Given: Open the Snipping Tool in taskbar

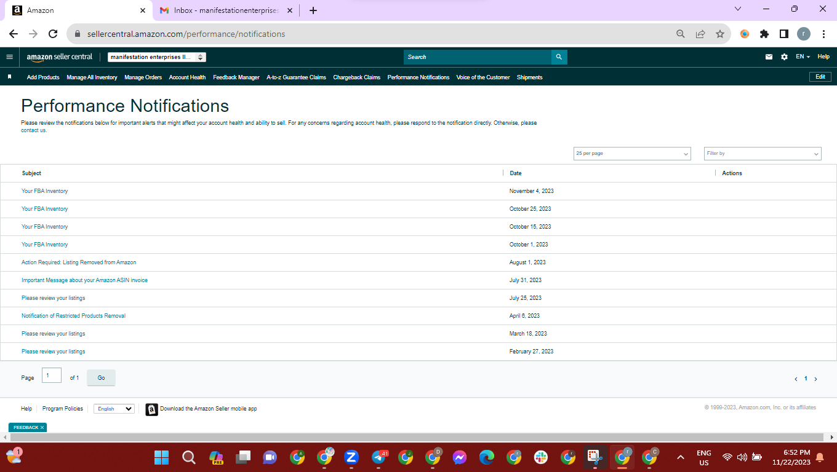Looking at the screenshot, I should point(595,457).
